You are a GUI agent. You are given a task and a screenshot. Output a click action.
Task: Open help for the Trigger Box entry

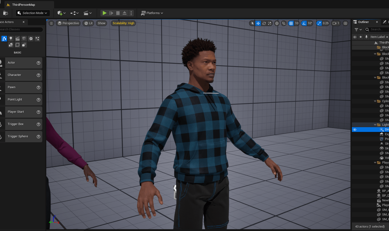39,124
